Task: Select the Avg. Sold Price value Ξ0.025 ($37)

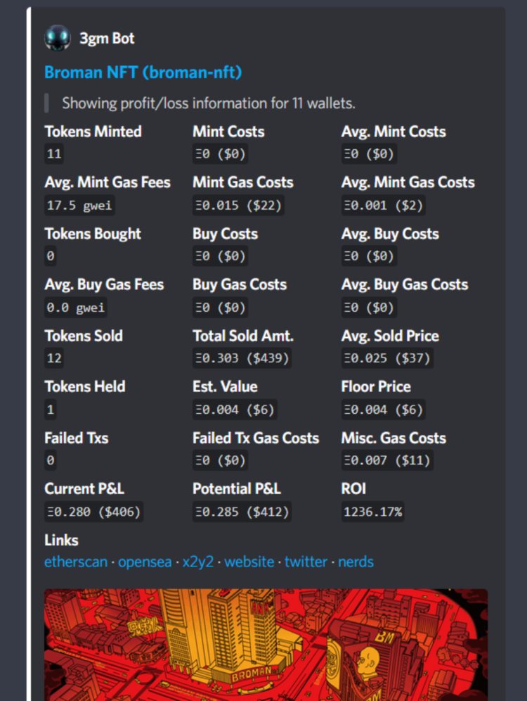Action: (x=386, y=358)
